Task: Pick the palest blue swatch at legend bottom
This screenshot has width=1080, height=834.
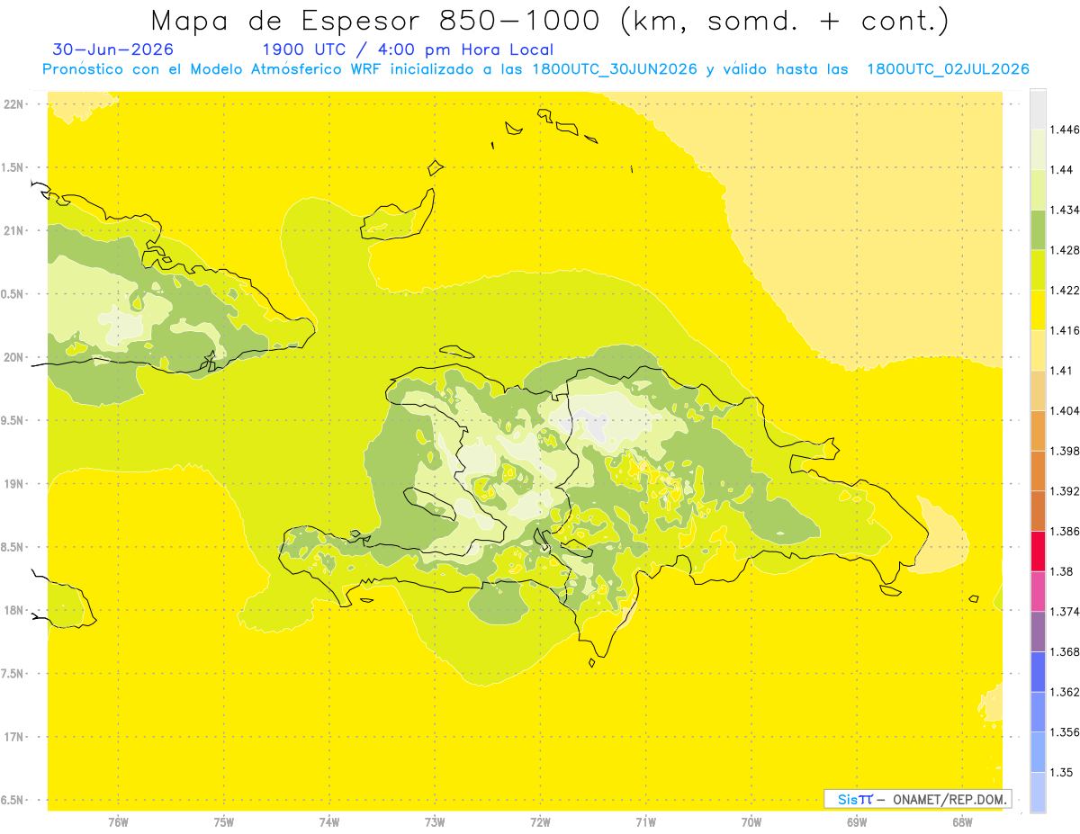Action: pos(1037,792)
